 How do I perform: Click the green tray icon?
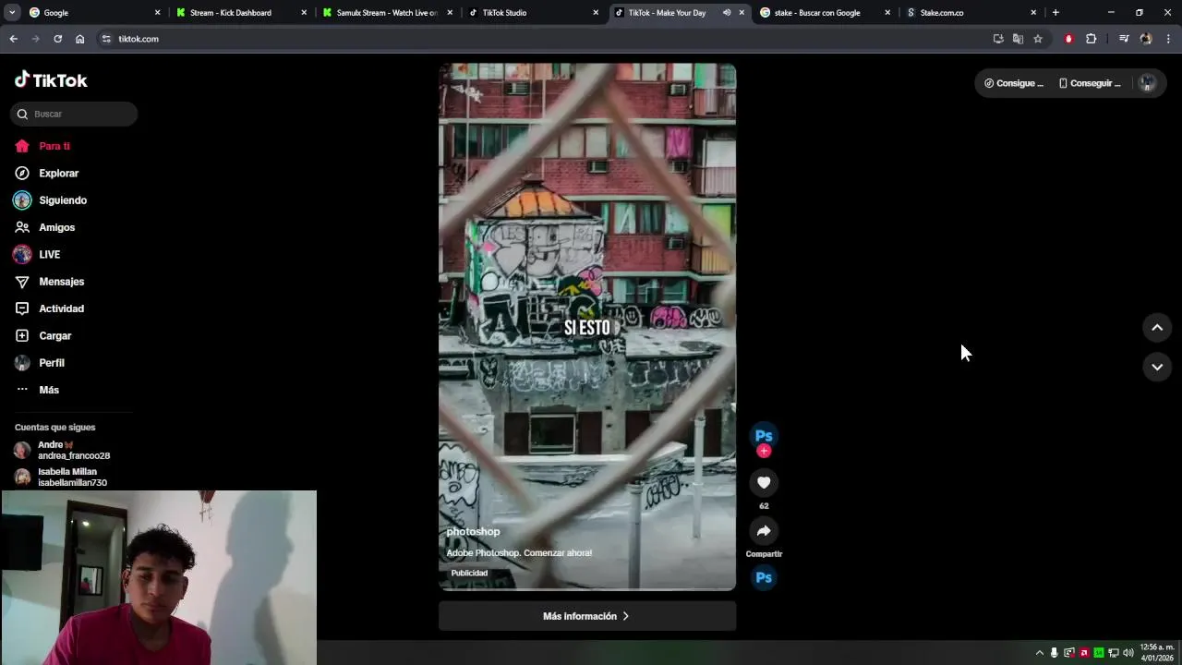point(1099,653)
